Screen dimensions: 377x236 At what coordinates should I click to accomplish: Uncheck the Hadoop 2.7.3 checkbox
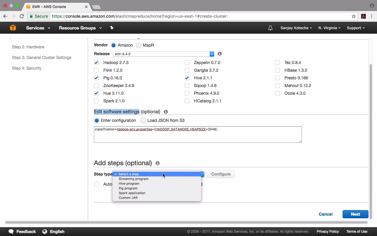(96, 63)
